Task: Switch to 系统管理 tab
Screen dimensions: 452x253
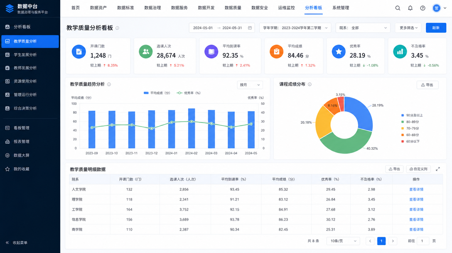Action: point(341,8)
